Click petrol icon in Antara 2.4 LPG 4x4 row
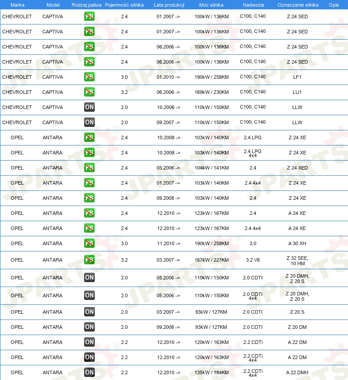The width and height of the screenshot is (348, 380). 89,153
